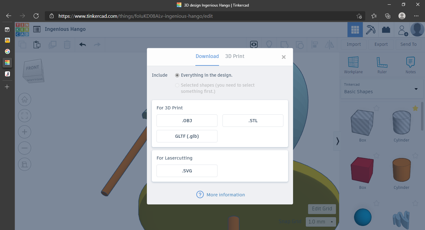Zoom in with the plus view button
Viewport: 425px width, 230px height.
pos(25,132)
